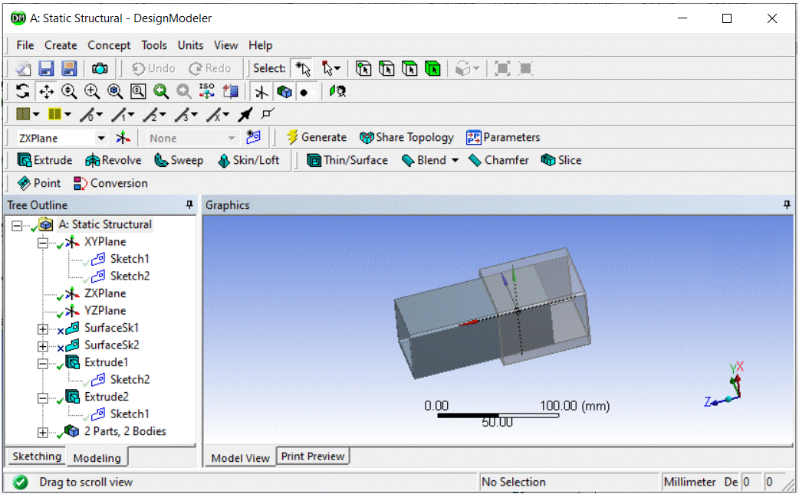
Task: Enable the Points selection filter
Action: [x=363, y=68]
